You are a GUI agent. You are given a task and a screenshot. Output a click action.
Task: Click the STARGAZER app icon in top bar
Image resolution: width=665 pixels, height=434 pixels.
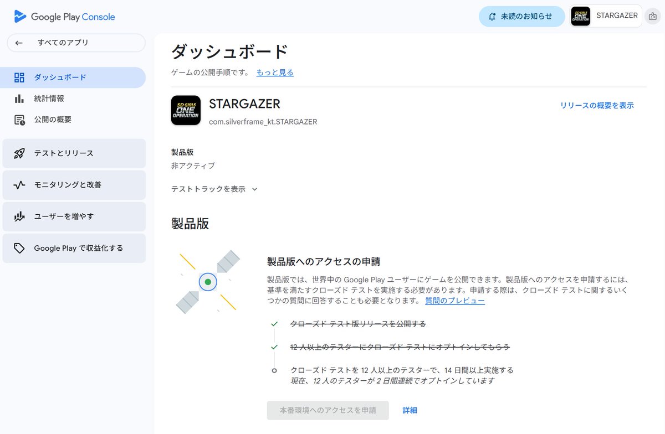point(580,16)
